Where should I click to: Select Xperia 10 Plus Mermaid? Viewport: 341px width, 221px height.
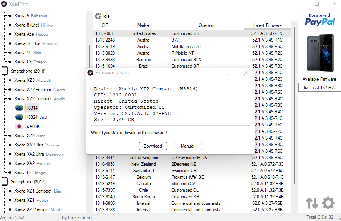pos(36,43)
